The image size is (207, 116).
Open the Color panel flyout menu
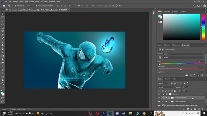point(206,11)
